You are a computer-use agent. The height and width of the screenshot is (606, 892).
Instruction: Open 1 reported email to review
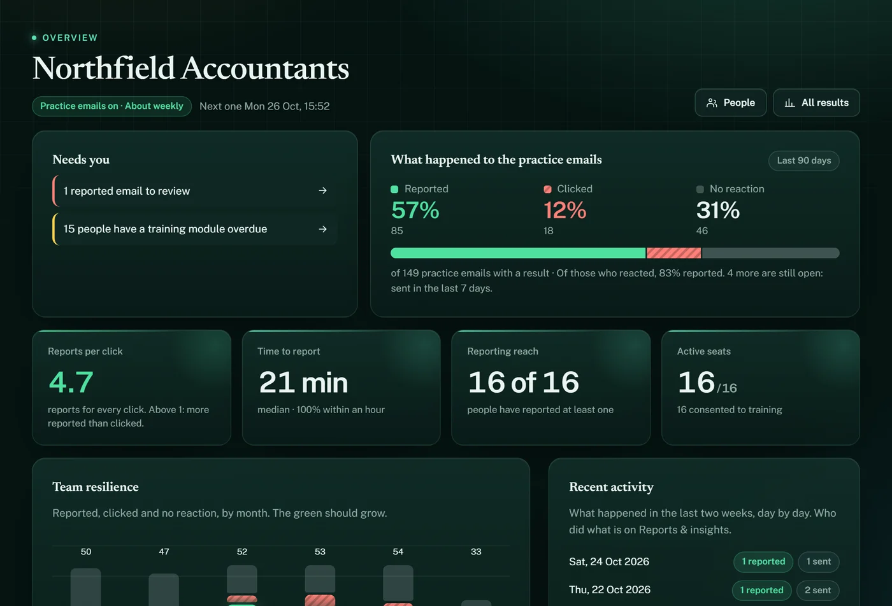[x=195, y=191]
